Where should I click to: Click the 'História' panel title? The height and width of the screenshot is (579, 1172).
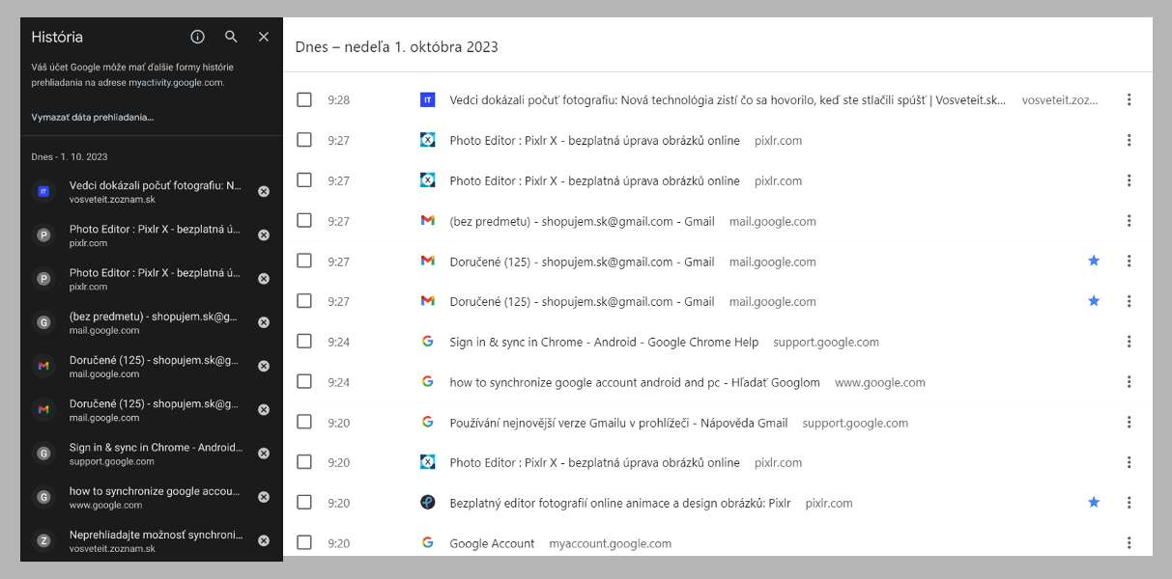click(57, 37)
